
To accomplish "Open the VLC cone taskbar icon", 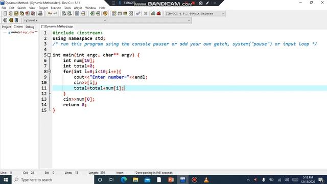I will (x=206, y=179).
